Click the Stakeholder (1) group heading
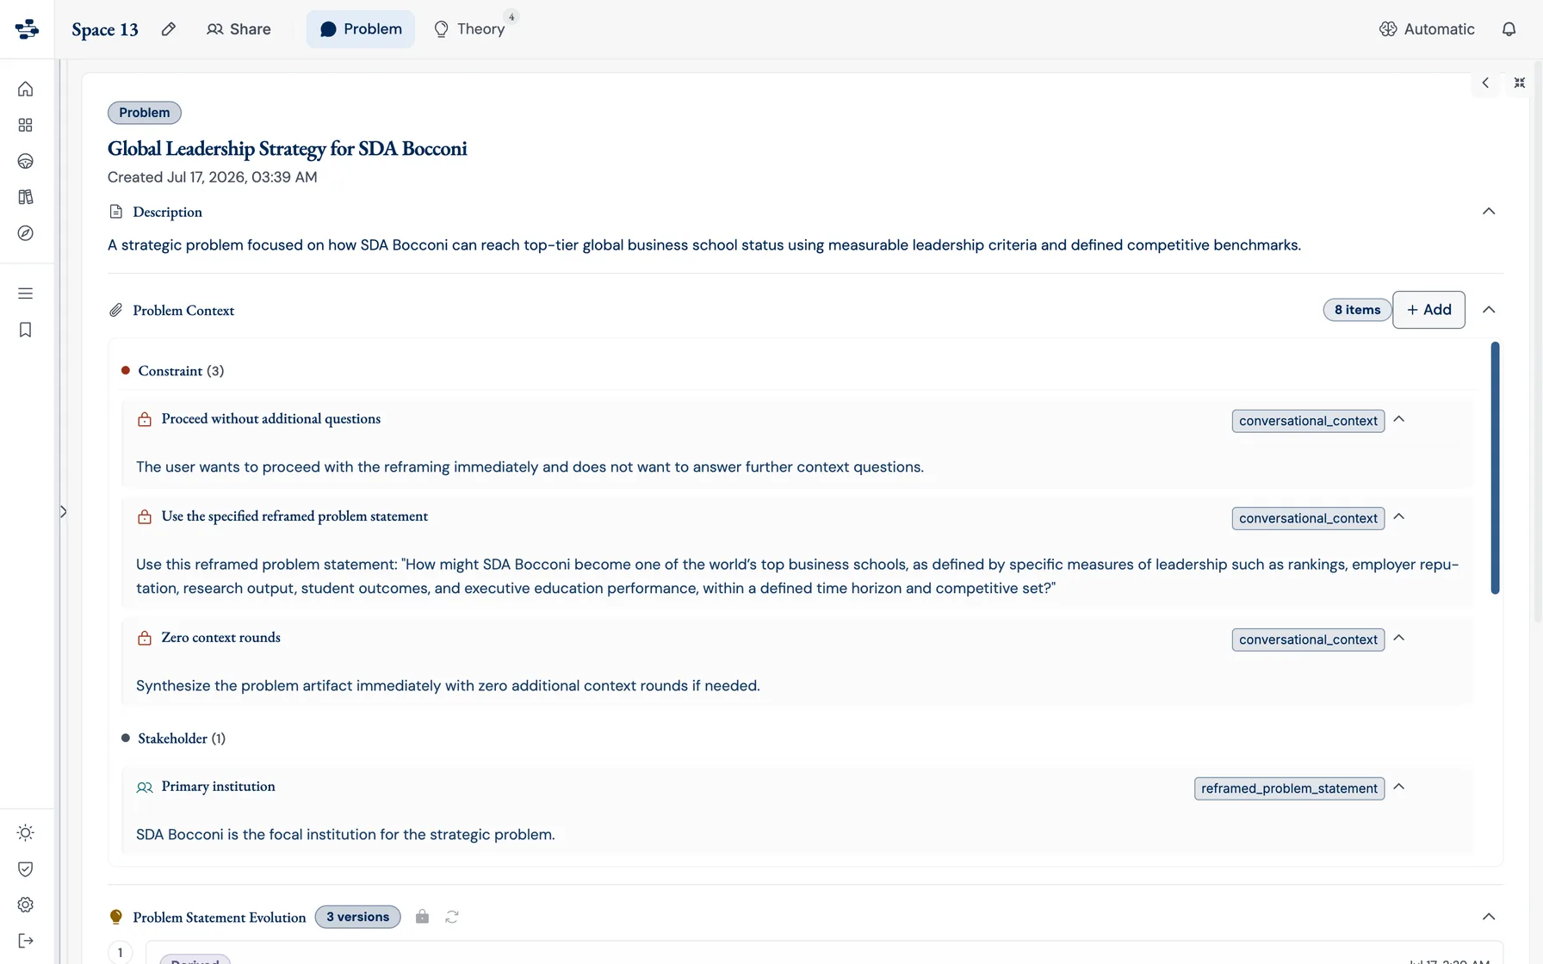Image resolution: width=1543 pixels, height=964 pixels. [x=182, y=738]
